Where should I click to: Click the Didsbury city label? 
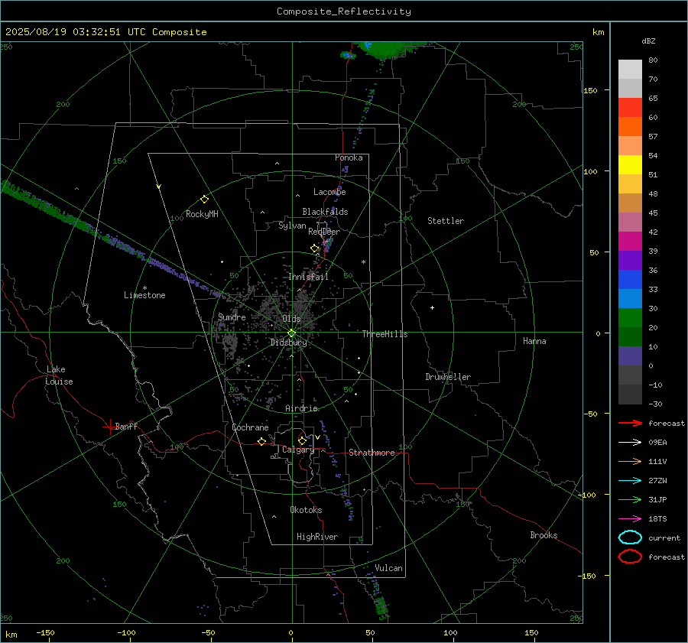click(x=288, y=343)
